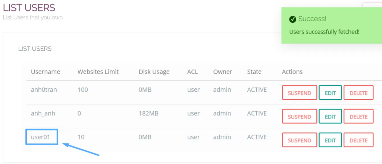The image size is (382, 164).
Task: Click the State column header
Action: click(254, 72)
